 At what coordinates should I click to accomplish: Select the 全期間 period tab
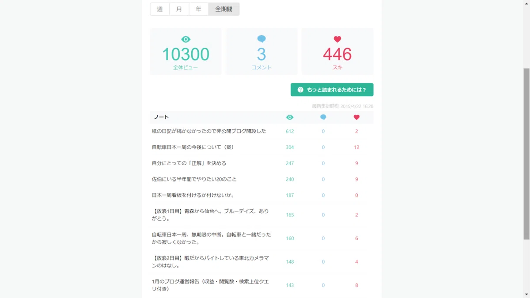(224, 9)
